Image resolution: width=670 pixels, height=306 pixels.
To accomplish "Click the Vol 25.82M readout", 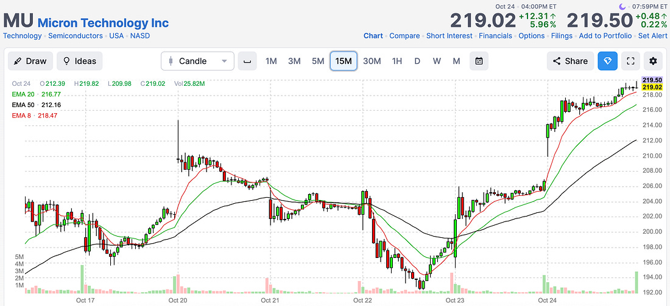I will [x=189, y=84].
